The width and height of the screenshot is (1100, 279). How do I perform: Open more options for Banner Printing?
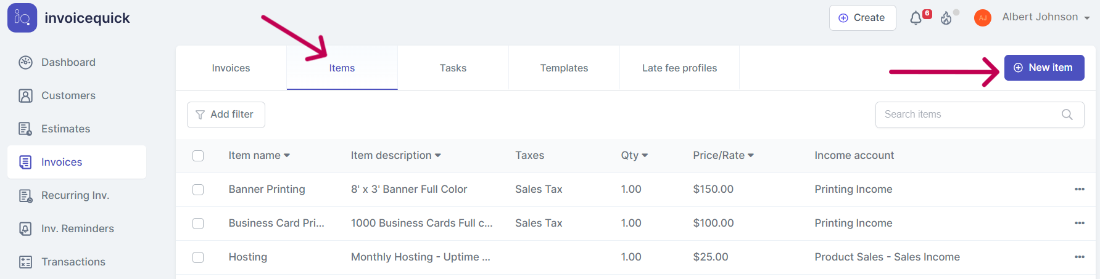coord(1079,189)
